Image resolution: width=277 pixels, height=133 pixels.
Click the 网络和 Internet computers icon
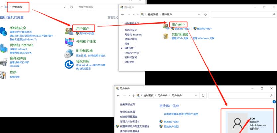(3, 48)
